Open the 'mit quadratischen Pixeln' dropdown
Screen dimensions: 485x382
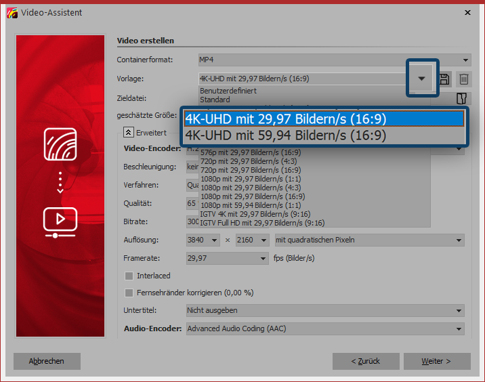pos(370,240)
